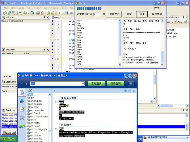The image size is (190, 142).
Task: Go forward with the dictionary's right arrow
Action: pyautogui.click(x=27, y=83)
